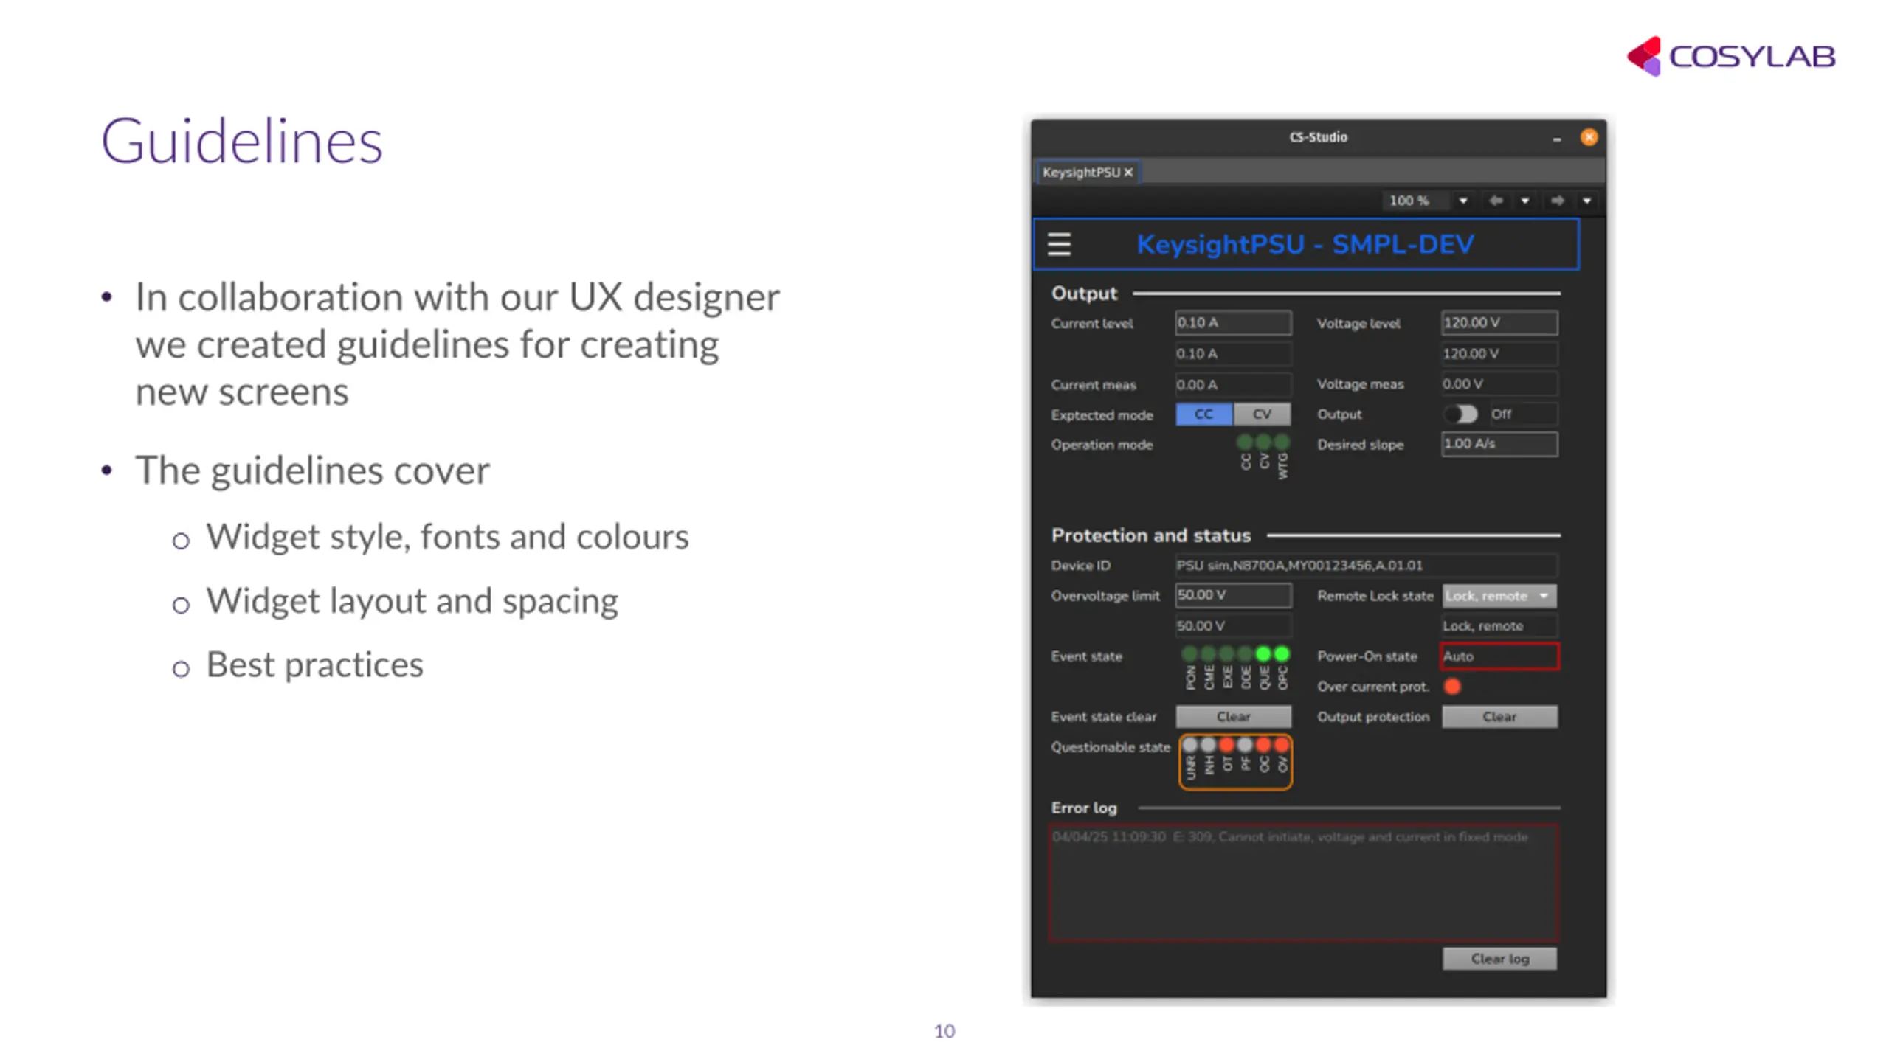Click the Overvoltage limit input field
The height and width of the screenshot is (1062, 1889).
(x=1234, y=595)
